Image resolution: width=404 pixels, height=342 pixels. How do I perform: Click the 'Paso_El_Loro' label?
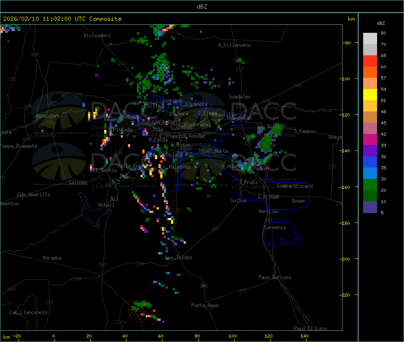(310, 329)
